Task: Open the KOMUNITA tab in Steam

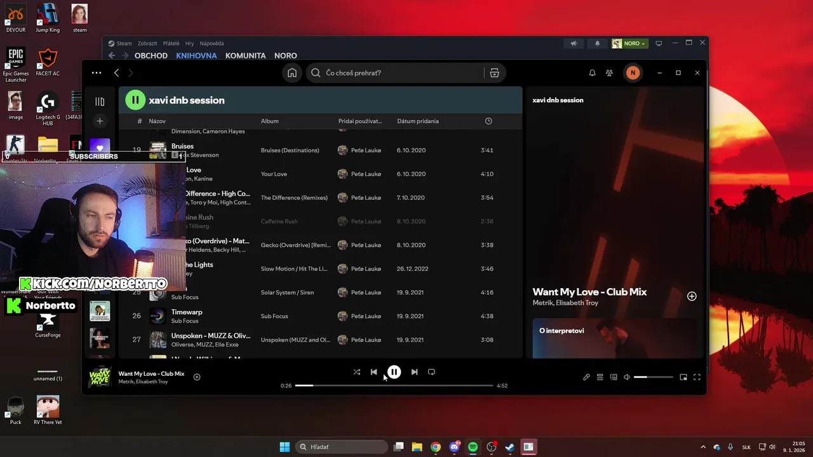Action: coord(245,56)
